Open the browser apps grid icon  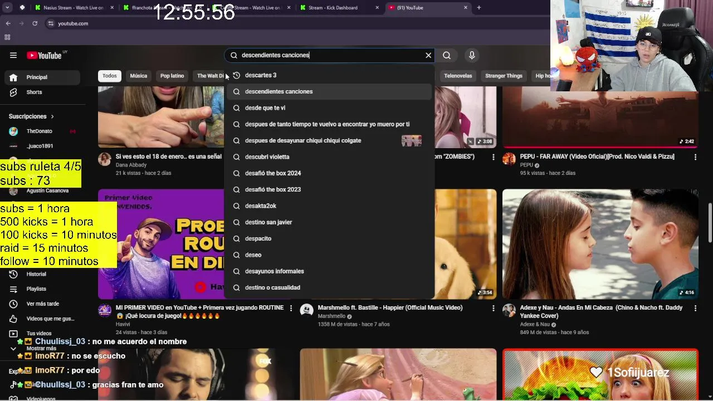point(7,37)
